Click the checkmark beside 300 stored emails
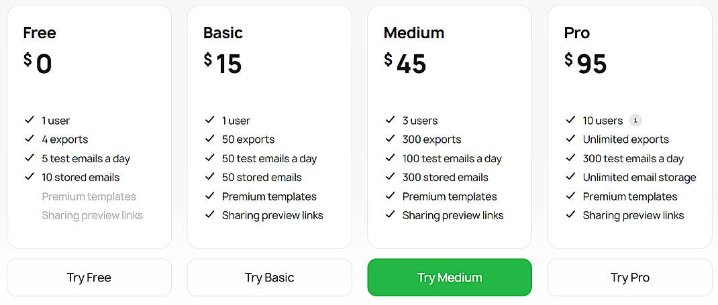This screenshot has height=305, width=718. click(390, 177)
